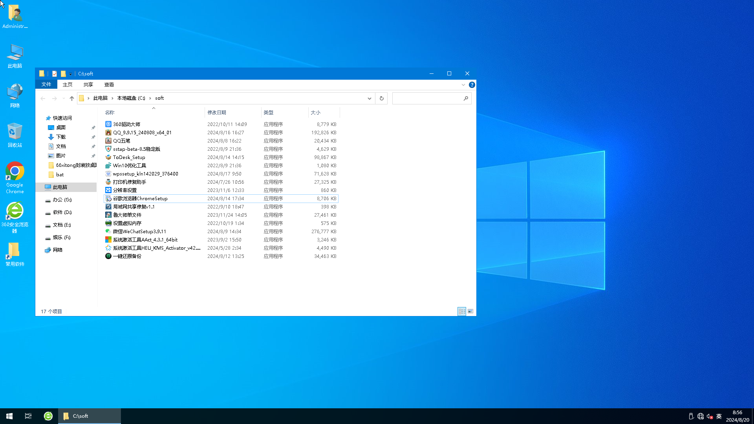Image resolution: width=754 pixels, height=424 pixels.
Task: Select the ToDesk_Setup file icon
Action: point(108,157)
